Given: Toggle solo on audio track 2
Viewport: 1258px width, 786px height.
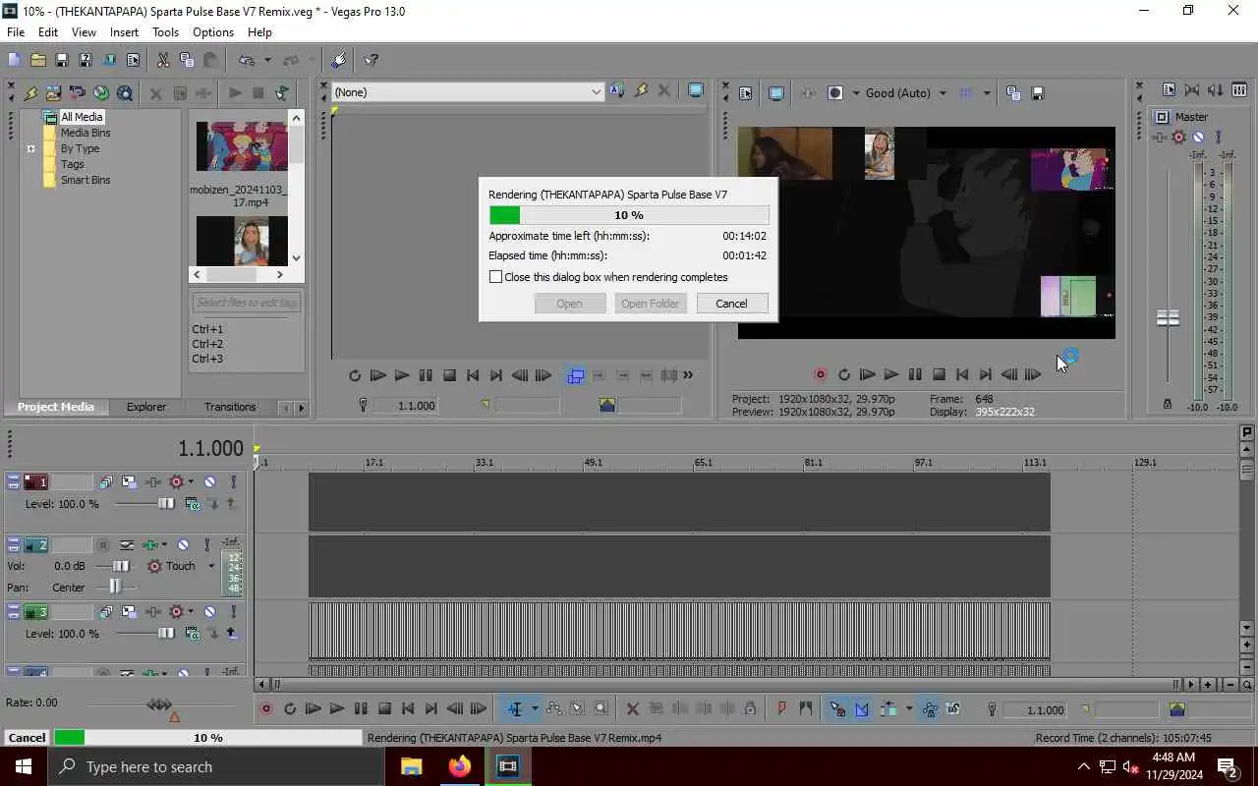Looking at the screenshot, I should [x=206, y=544].
